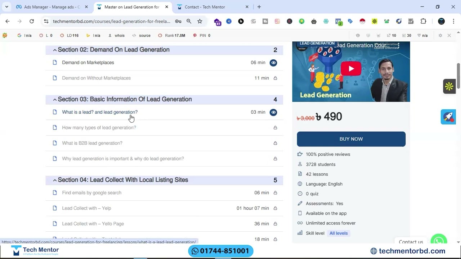Open lesson How many types of lead generation?
The width and height of the screenshot is (461, 259).
click(99, 128)
